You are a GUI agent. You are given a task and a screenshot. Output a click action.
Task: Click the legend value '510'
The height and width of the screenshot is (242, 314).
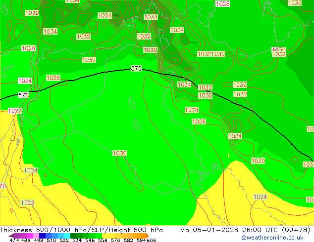(x=52, y=240)
